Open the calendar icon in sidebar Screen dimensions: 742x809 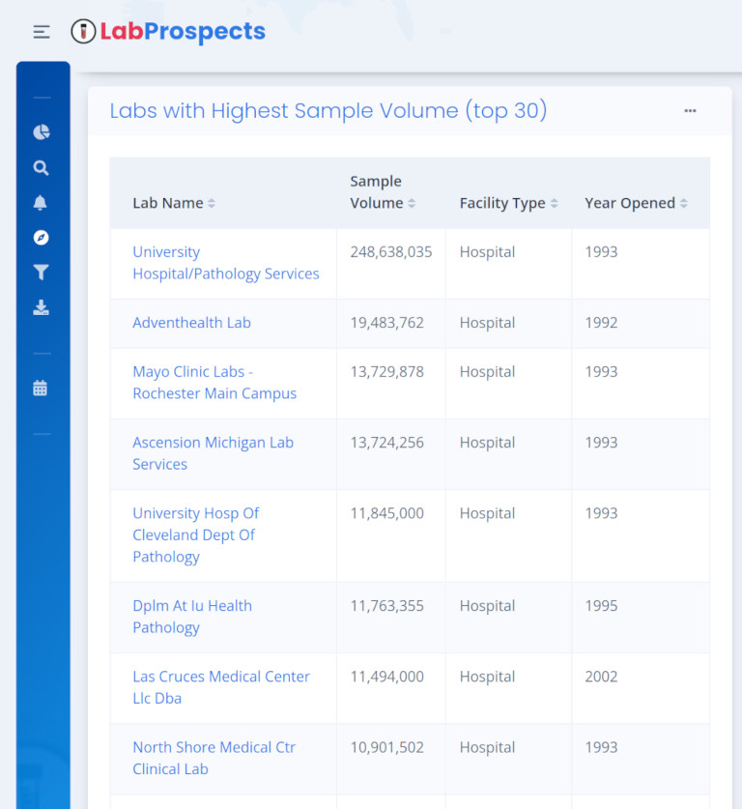[41, 387]
